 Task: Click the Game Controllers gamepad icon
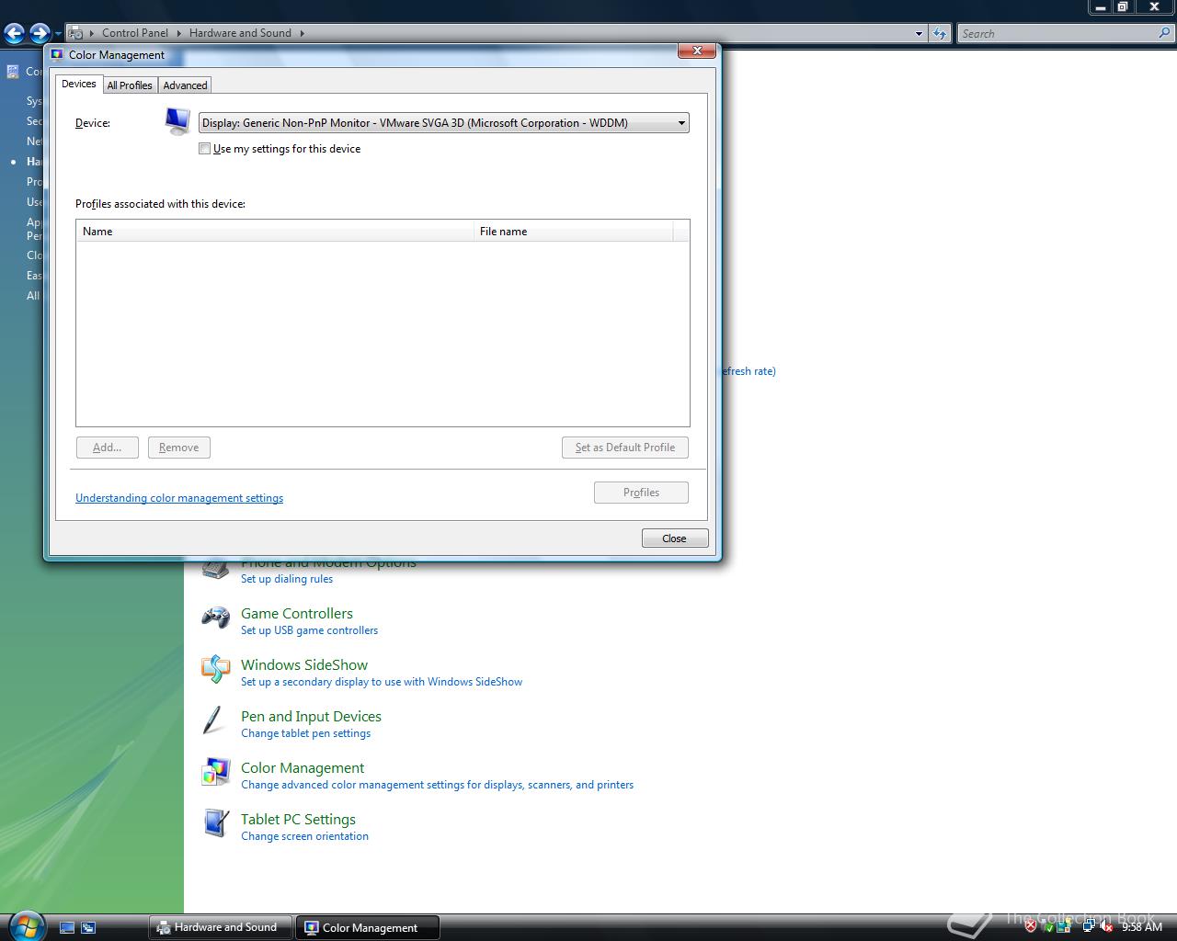click(215, 618)
